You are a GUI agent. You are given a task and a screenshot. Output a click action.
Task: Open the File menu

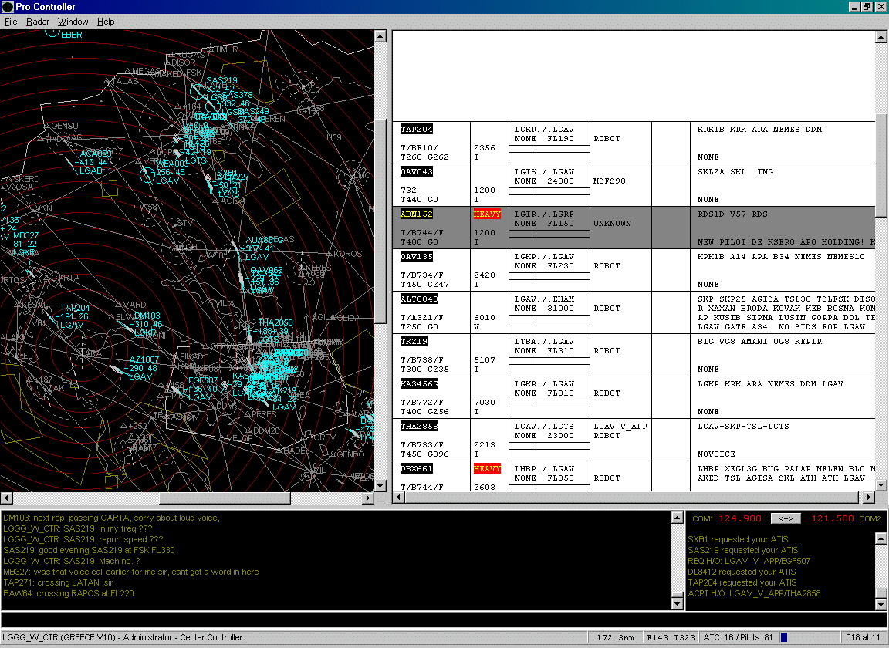(x=11, y=22)
